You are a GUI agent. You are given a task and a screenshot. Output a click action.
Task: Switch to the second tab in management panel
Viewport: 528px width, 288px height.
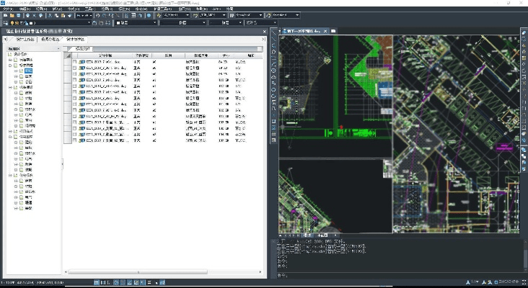pos(50,40)
